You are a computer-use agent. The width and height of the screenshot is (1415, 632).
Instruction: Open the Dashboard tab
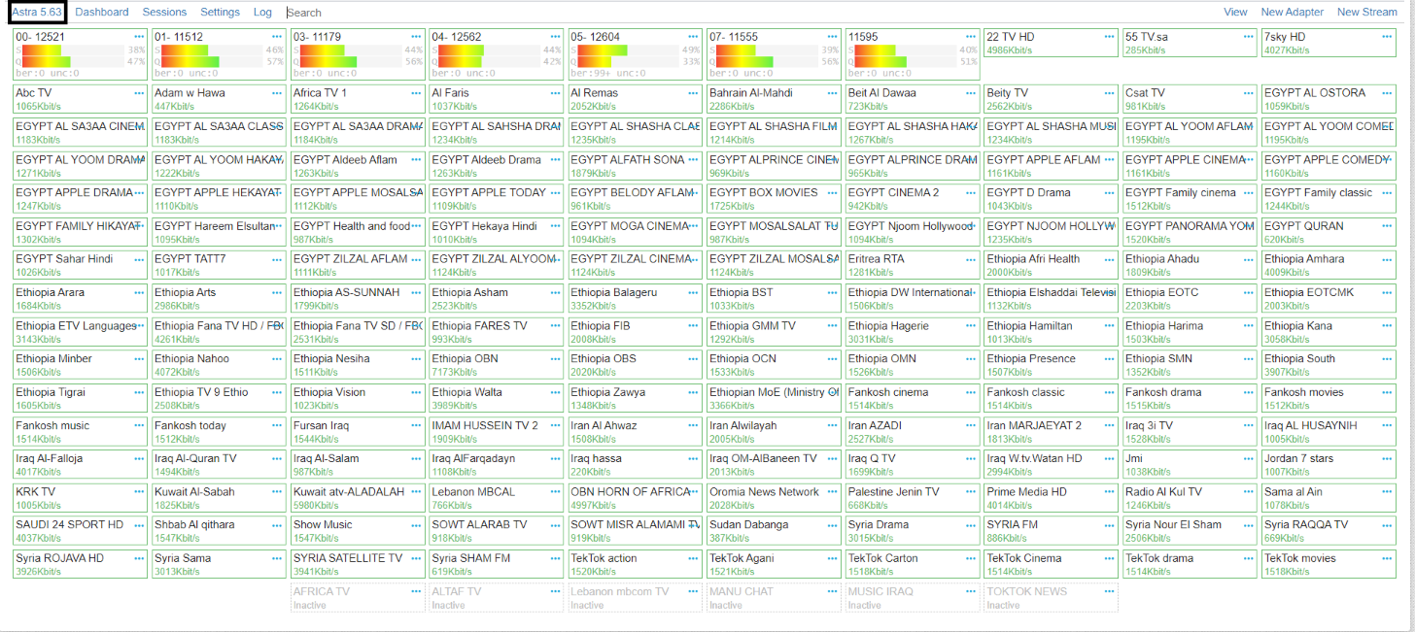click(x=101, y=12)
